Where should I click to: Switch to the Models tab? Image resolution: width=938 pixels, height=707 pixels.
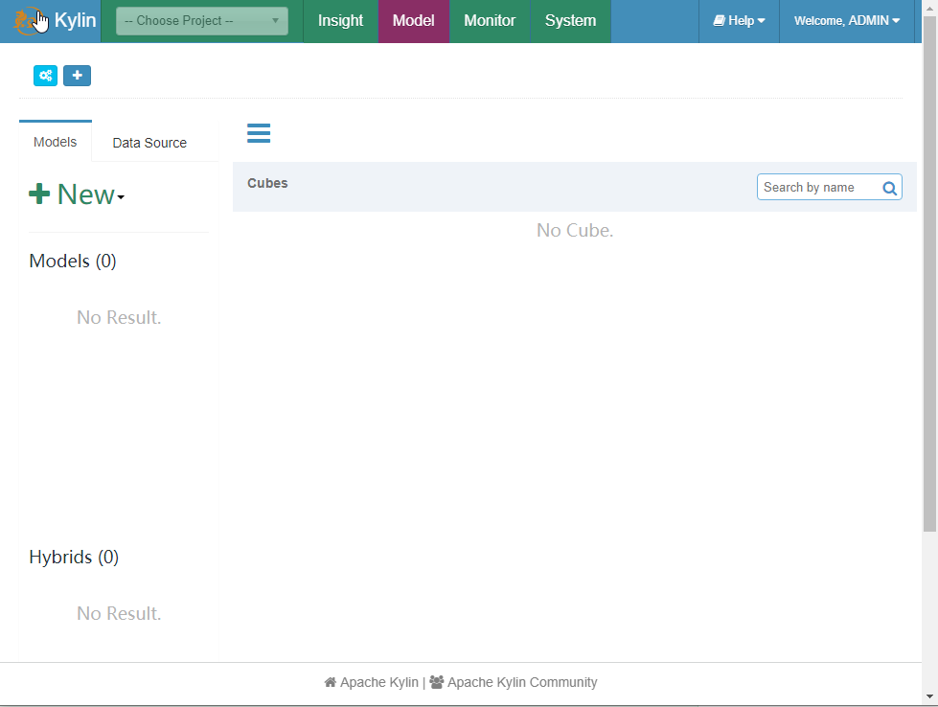click(55, 142)
